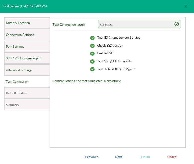This screenshot has height=164, width=194.
Task: Click green check icon next to Enable SSH
Action: coord(92,53)
